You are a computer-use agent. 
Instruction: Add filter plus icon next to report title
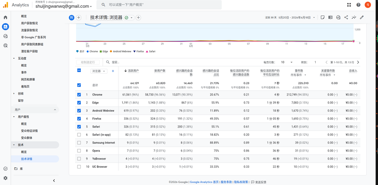138,18
